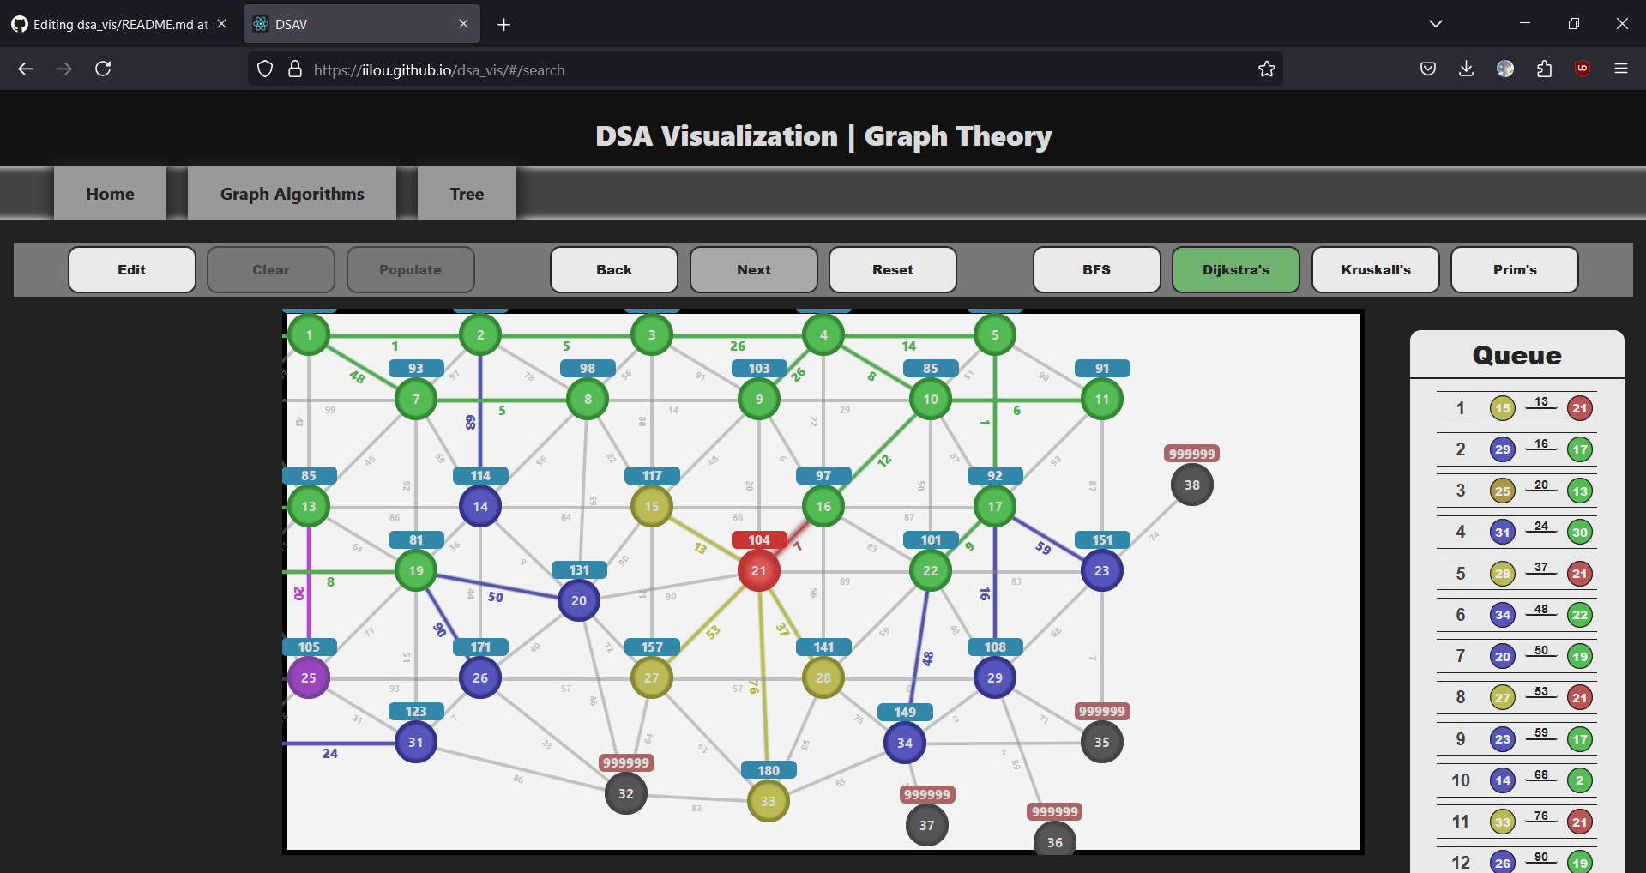The image size is (1646, 873).
Task: Click the tracking protection shield icon
Action: click(264, 69)
